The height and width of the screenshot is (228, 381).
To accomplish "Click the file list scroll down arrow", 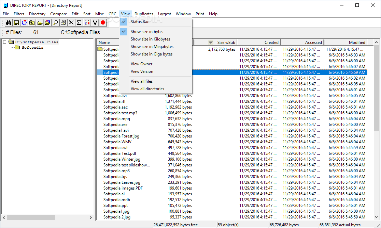I will coord(376,217).
